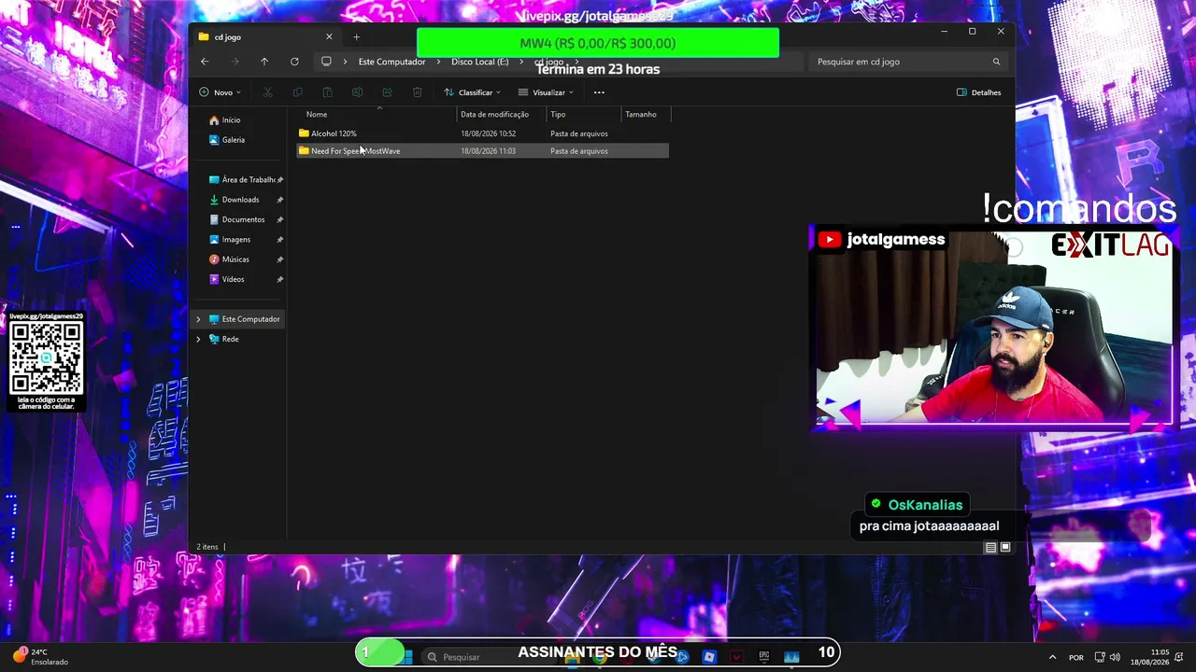Screen dimensions: 1196x672
Task: Click the Cut scissors icon
Action: pos(267,92)
